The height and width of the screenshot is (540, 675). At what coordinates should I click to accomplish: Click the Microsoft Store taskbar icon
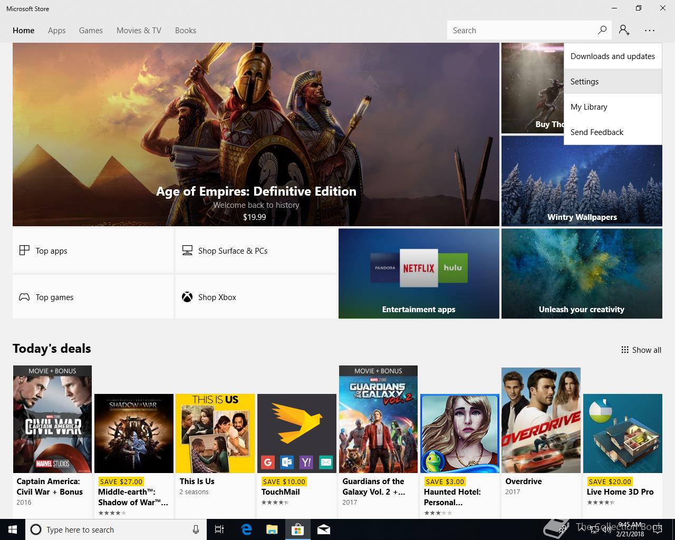298,529
